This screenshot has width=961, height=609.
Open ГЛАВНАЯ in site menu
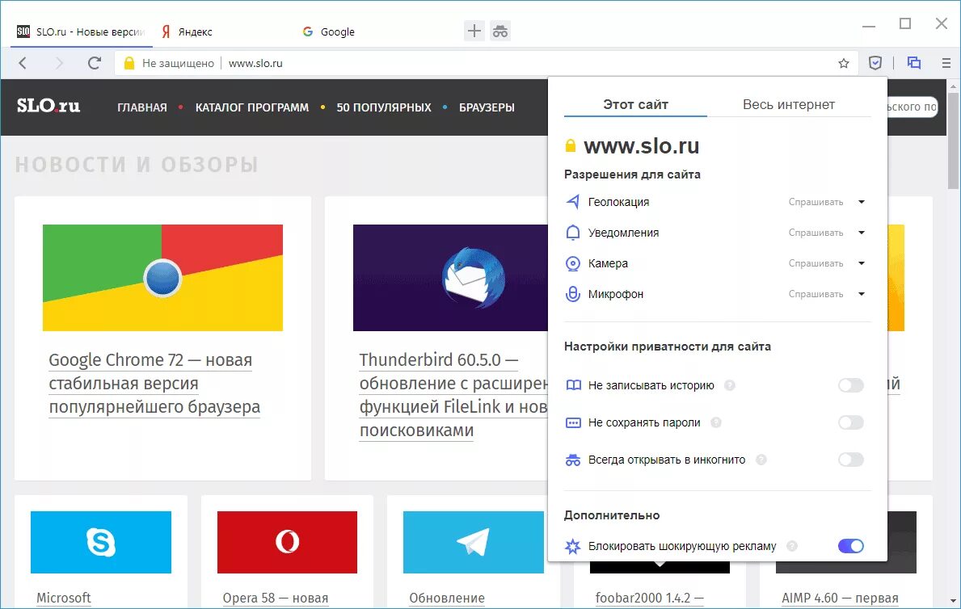tap(142, 107)
